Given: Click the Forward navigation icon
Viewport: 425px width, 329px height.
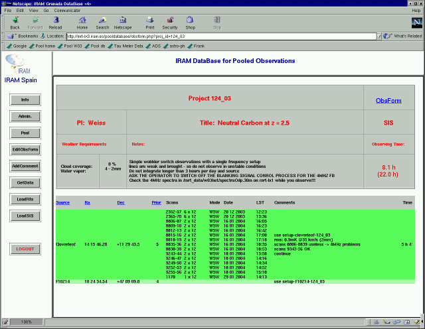Looking at the screenshot, I should click(35, 23).
